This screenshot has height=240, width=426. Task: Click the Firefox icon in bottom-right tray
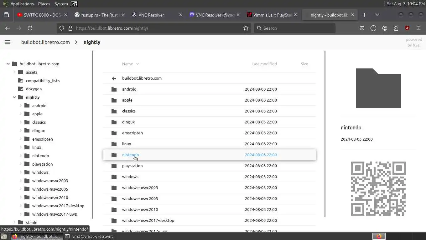pyautogui.click(x=379, y=236)
